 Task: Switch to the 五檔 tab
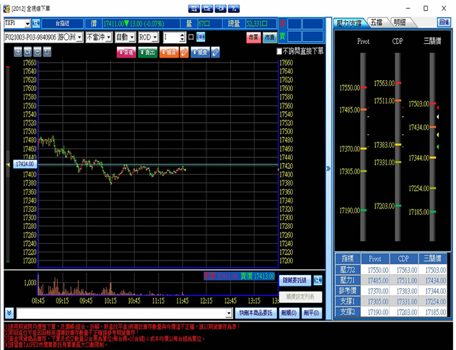(x=376, y=23)
